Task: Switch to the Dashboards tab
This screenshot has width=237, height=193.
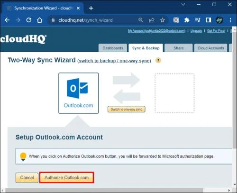Action: pyautogui.click(x=113, y=48)
